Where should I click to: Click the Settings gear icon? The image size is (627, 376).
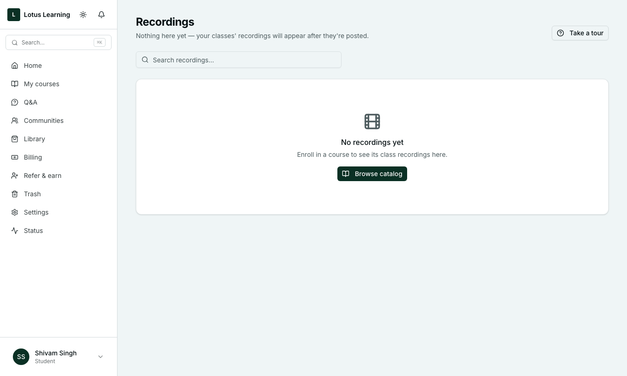[x=15, y=212]
